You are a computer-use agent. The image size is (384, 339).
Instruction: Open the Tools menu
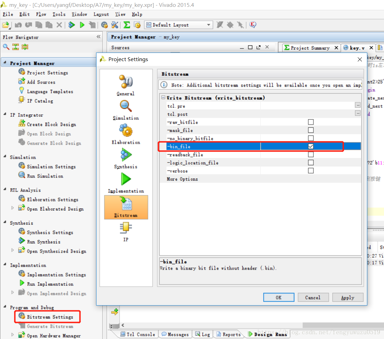(x=59, y=14)
